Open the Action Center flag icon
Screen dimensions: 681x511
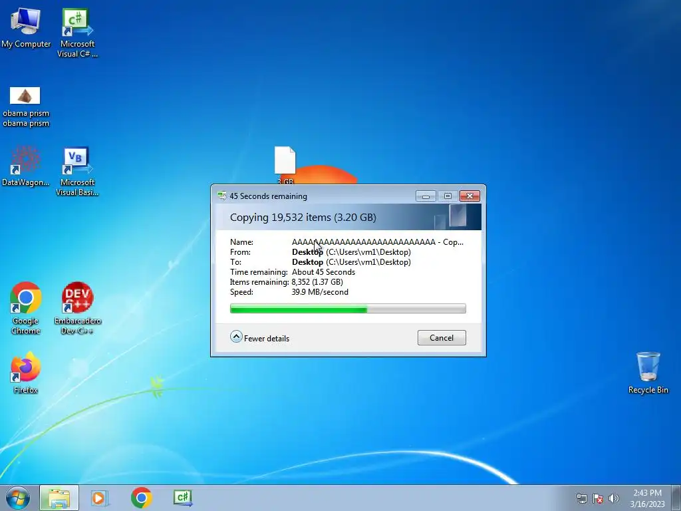pos(598,498)
